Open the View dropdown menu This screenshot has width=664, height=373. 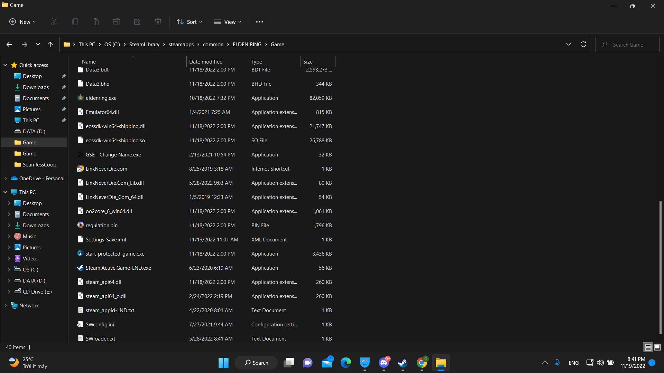pos(228,22)
